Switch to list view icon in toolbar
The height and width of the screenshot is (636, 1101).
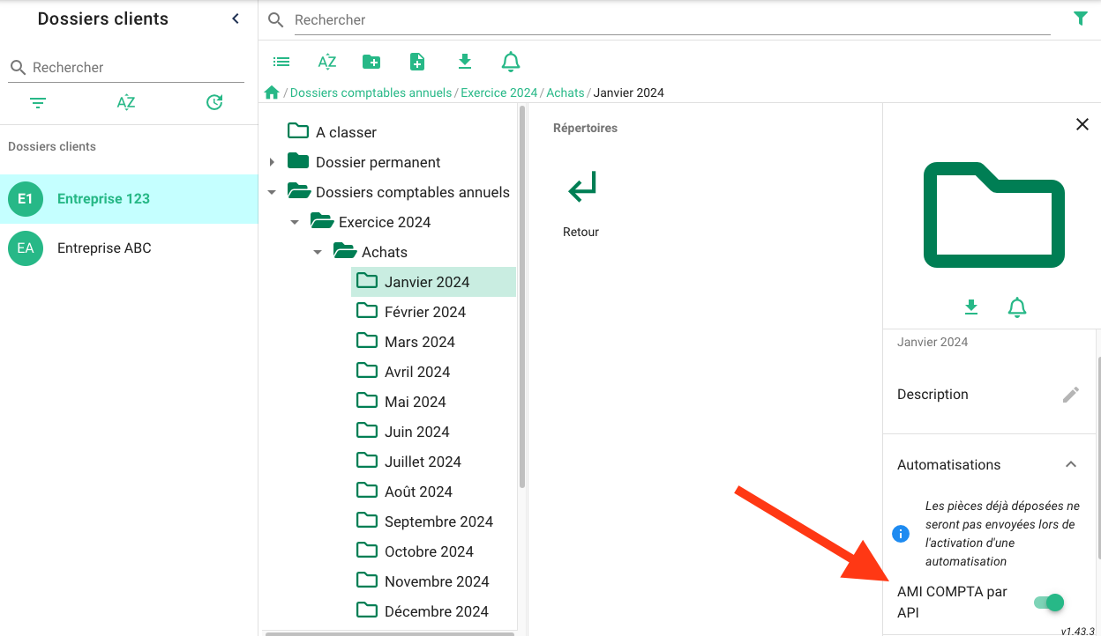pos(281,62)
